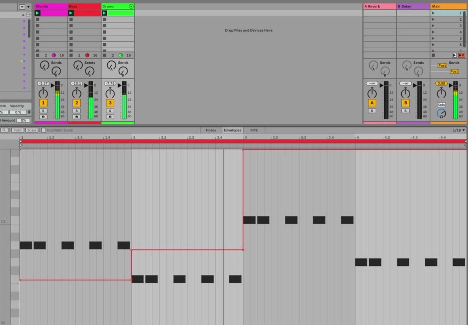Click the orange scene-launch button beside Back to Arrangement
The width and height of the screenshot is (468, 325).
462,55
